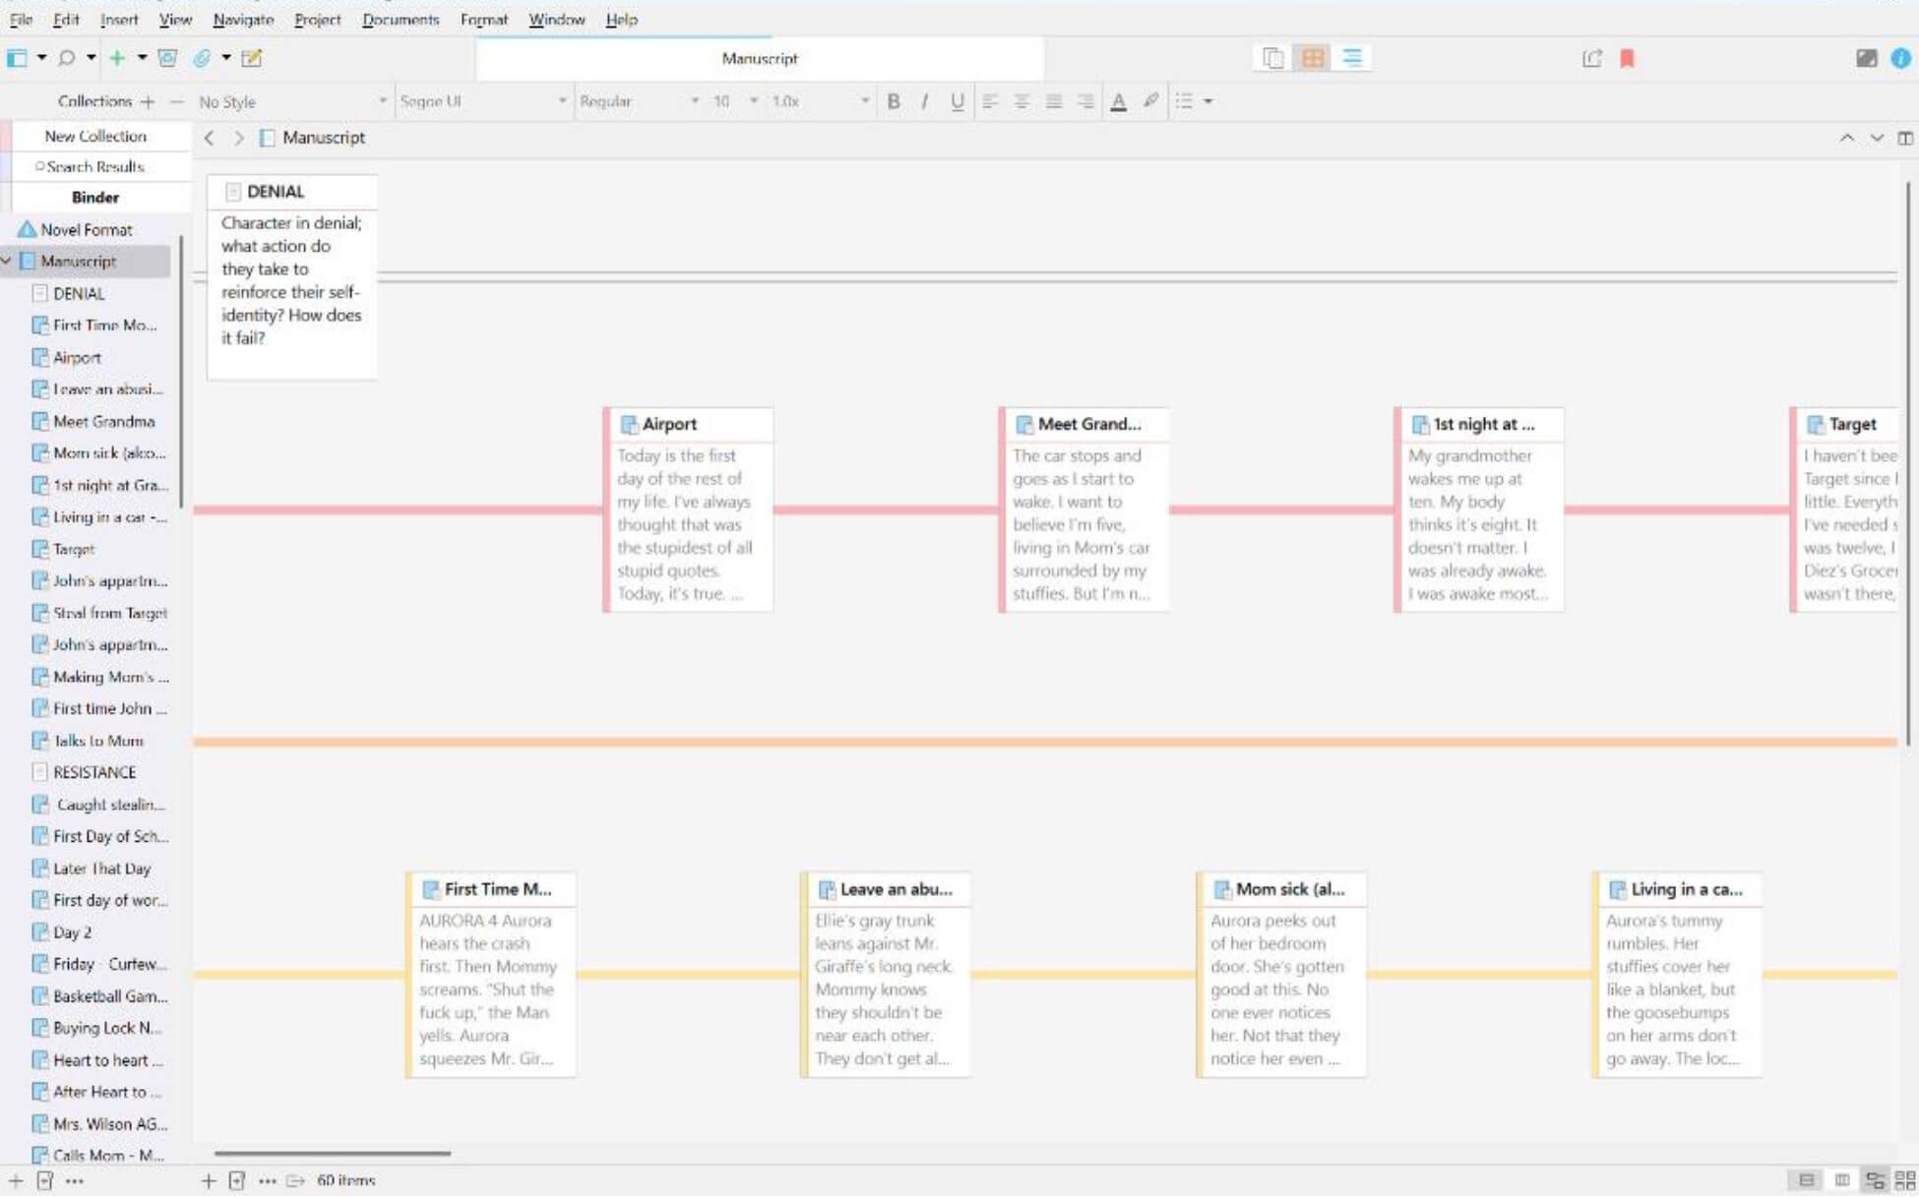Click the bookmark icon in toolbar

(x=1627, y=59)
